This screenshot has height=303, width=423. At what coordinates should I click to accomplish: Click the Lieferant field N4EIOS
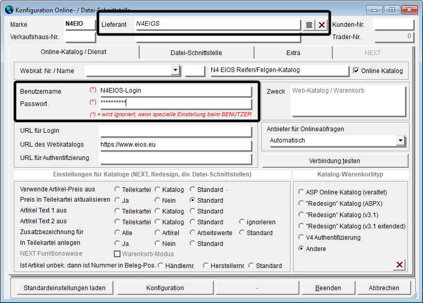[217, 24]
